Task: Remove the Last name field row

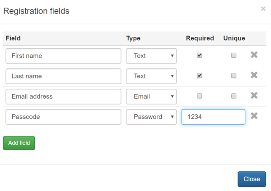Action: pyautogui.click(x=254, y=75)
